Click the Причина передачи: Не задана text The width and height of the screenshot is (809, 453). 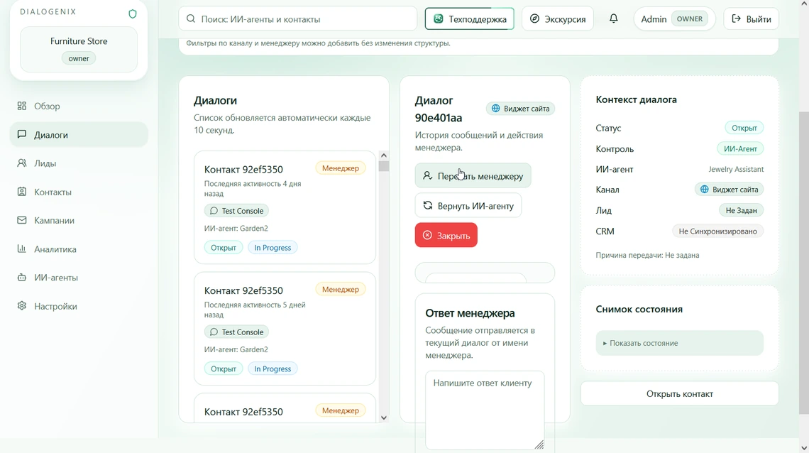click(647, 255)
